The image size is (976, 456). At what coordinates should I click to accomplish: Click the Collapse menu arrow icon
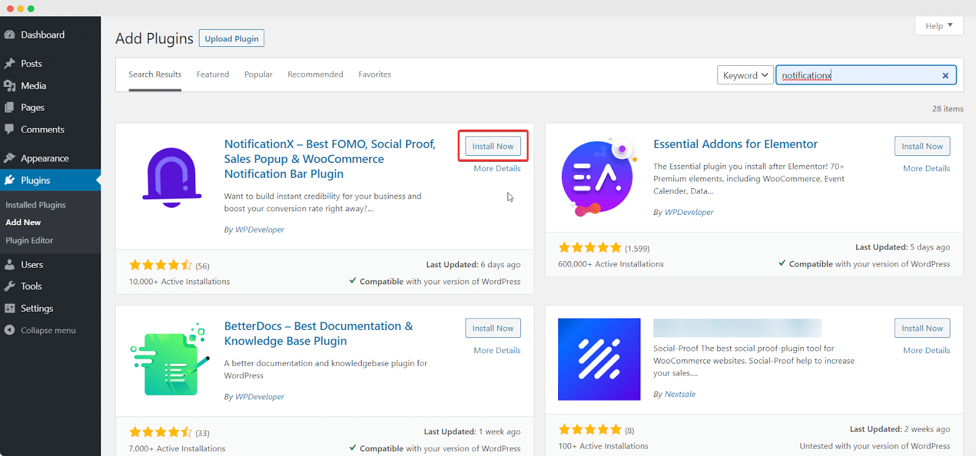pyautogui.click(x=10, y=330)
